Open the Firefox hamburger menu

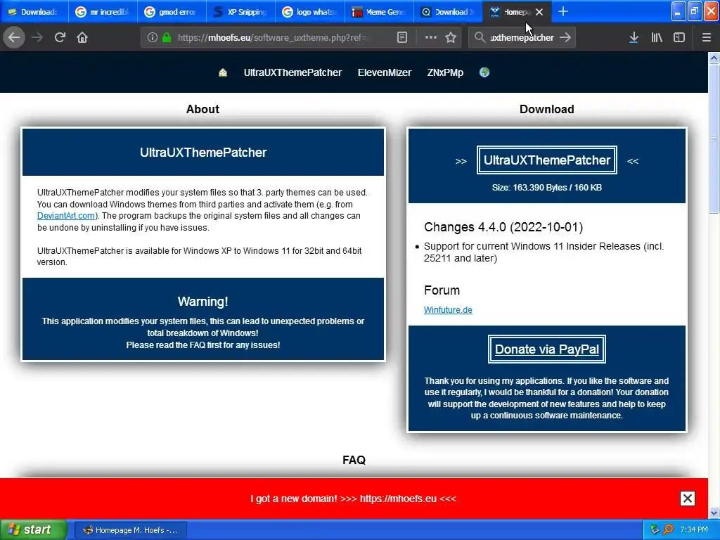(x=706, y=37)
